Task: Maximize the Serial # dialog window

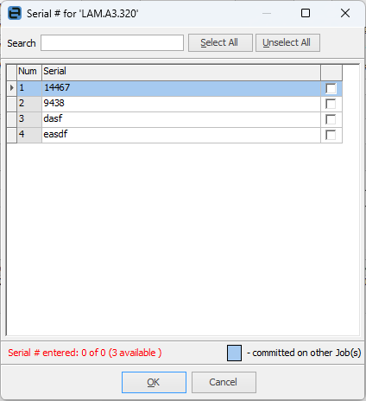Action: (306, 13)
